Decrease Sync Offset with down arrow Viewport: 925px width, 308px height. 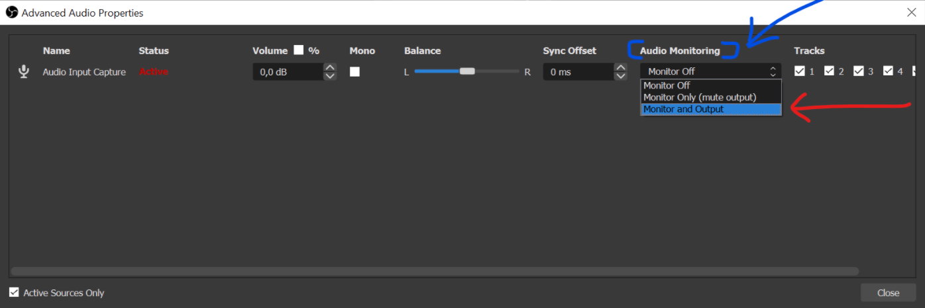(620, 76)
